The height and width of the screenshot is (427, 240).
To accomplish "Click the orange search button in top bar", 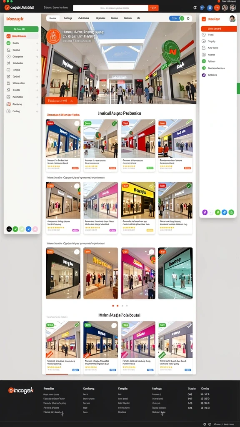I will coord(153,8).
